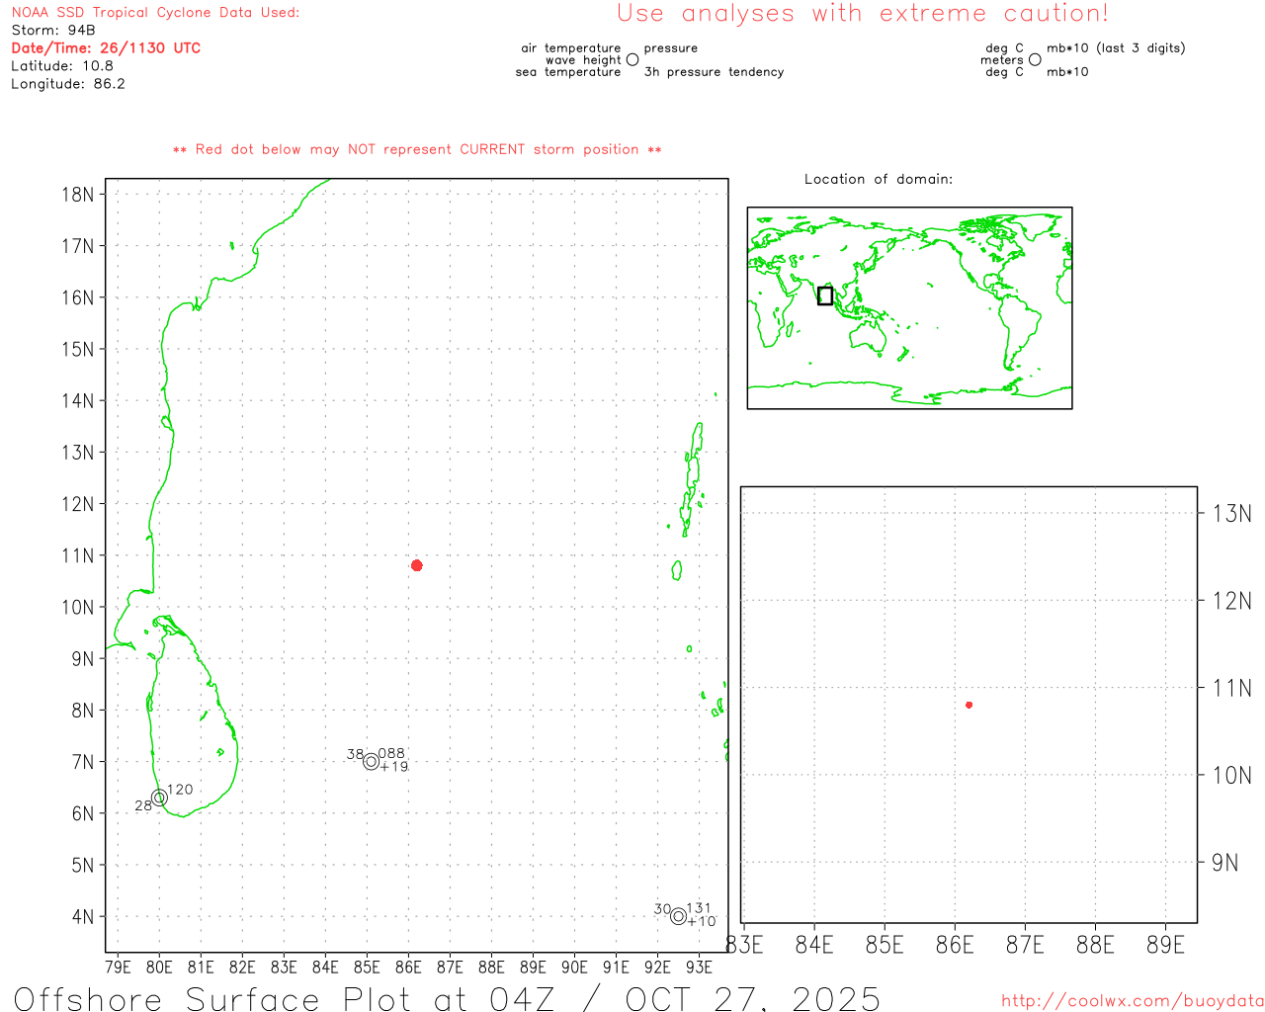Click the red dot in zoomed inset map
The height and width of the screenshot is (1012, 1265).
(969, 705)
